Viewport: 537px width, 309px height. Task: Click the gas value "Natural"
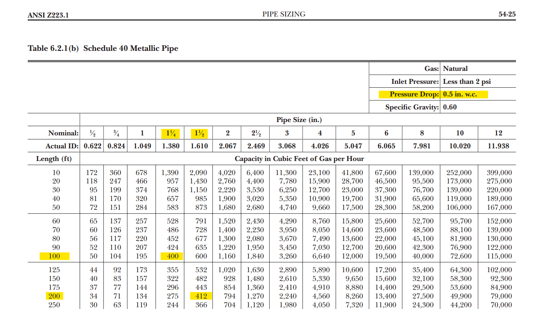click(x=455, y=68)
